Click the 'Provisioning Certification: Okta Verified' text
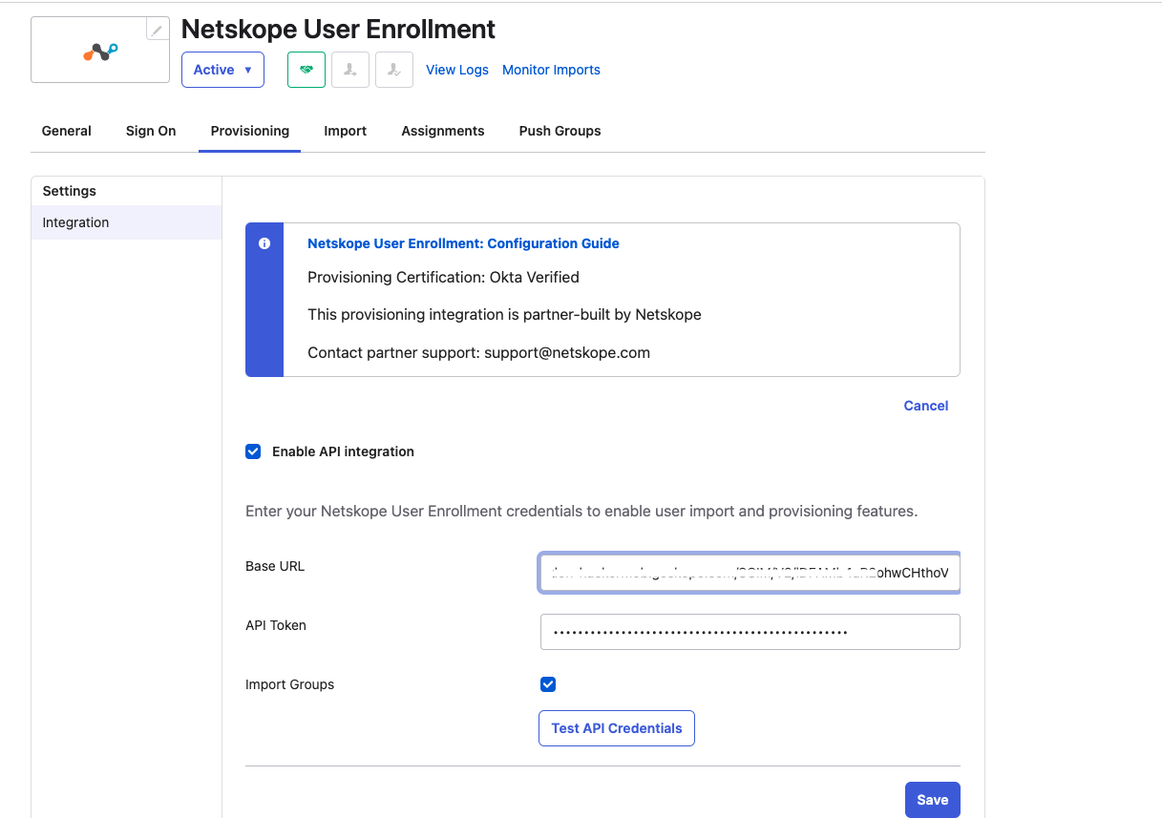1162x818 pixels. pos(443,278)
